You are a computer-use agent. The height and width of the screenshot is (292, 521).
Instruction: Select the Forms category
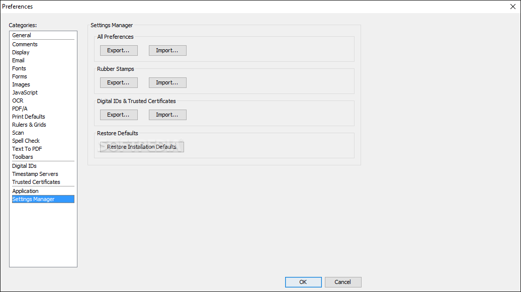(x=43, y=76)
